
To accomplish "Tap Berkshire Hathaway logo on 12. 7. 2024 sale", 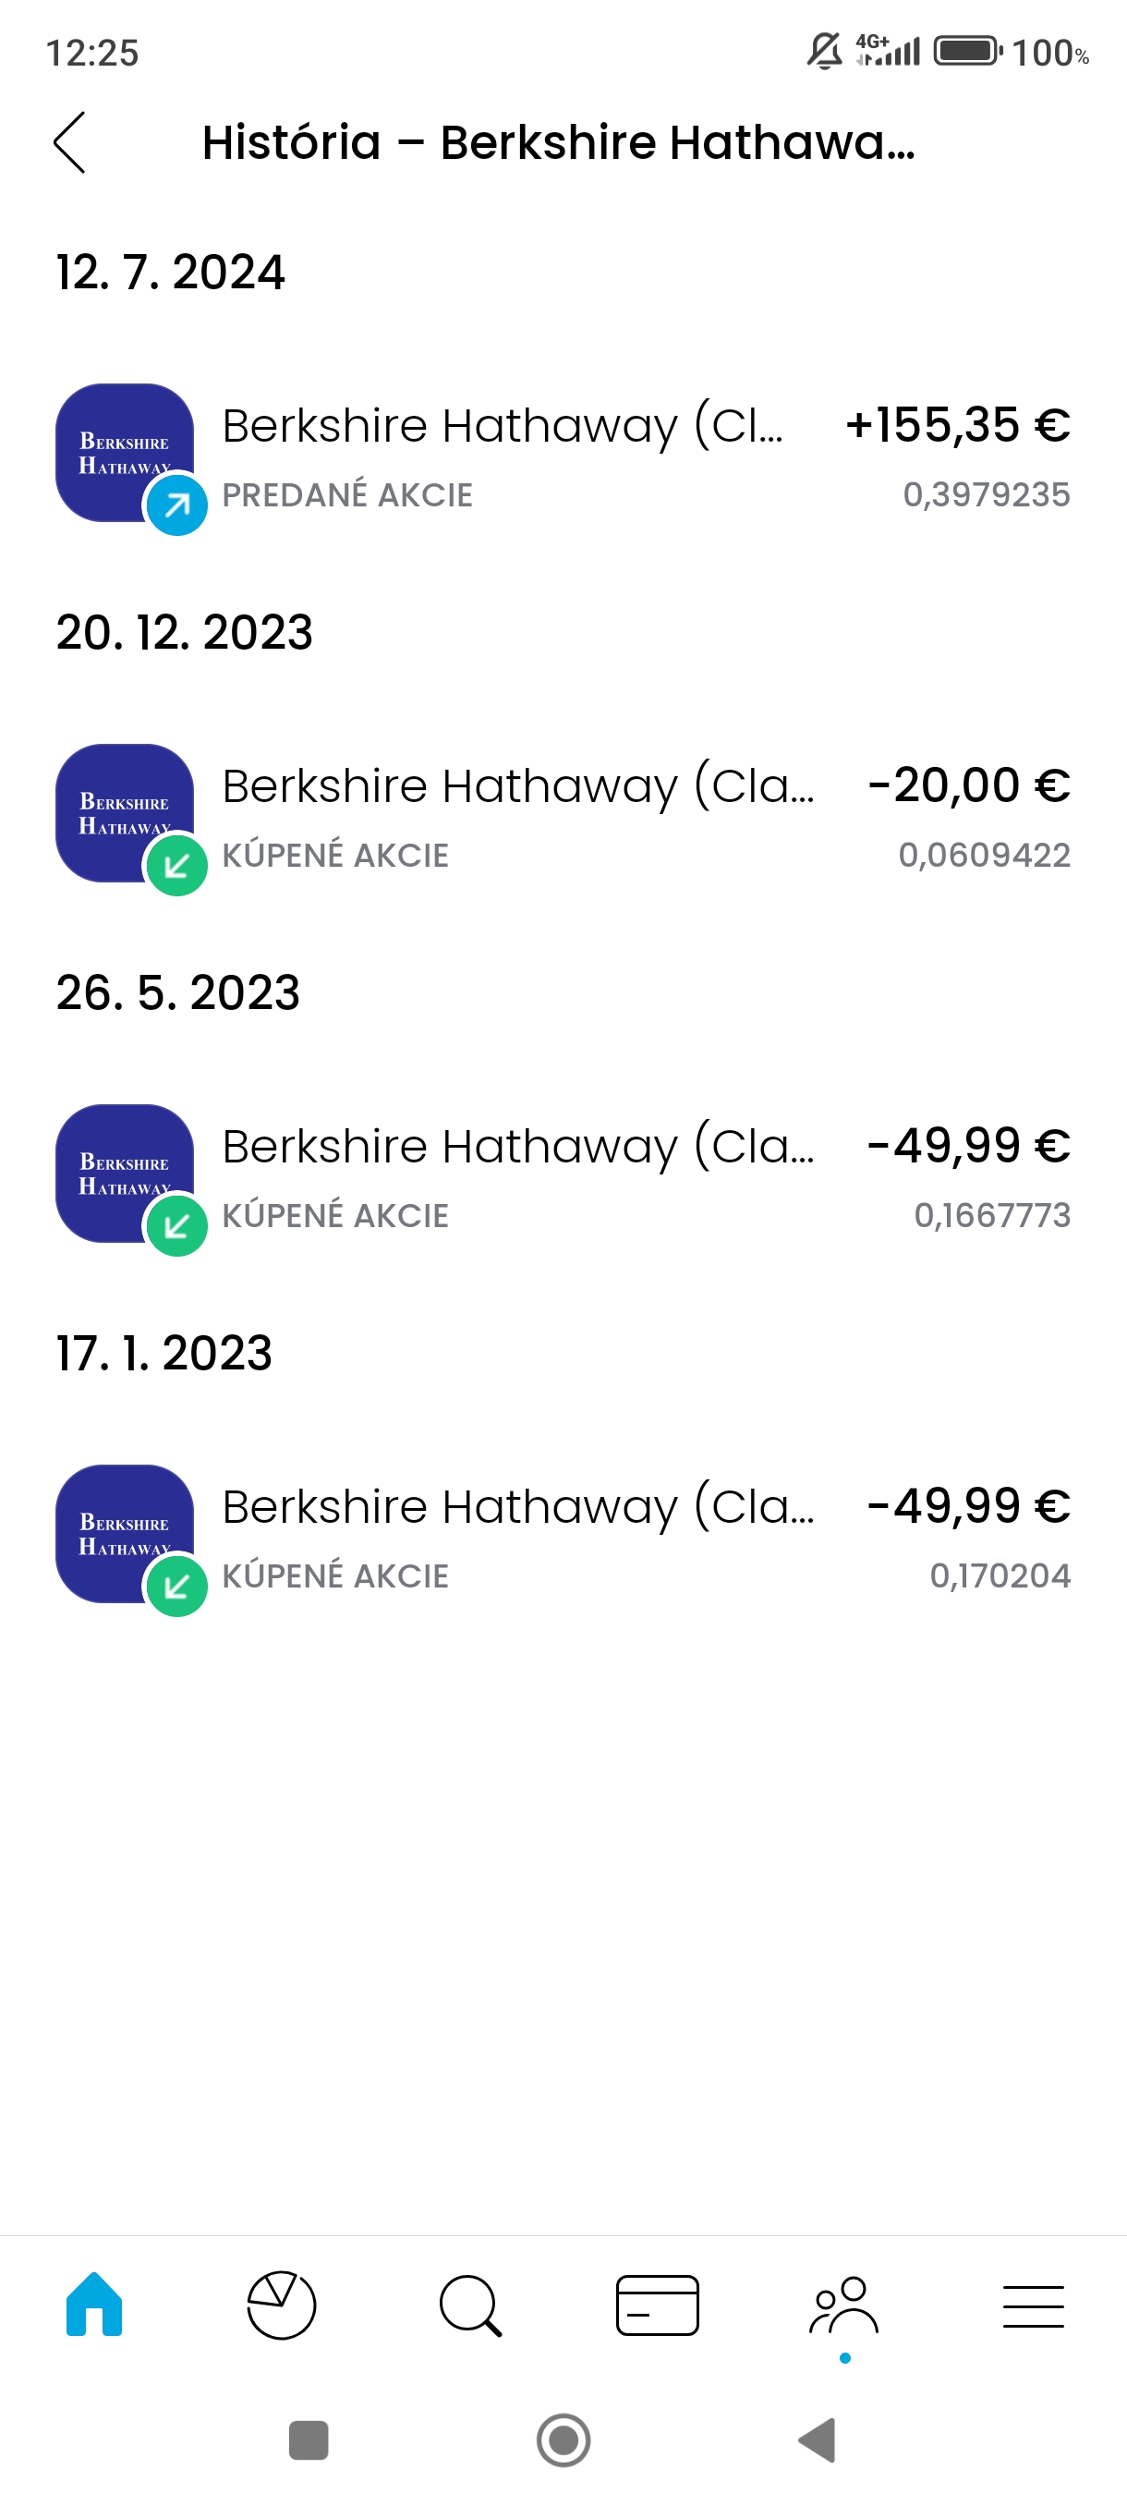I will point(125,453).
